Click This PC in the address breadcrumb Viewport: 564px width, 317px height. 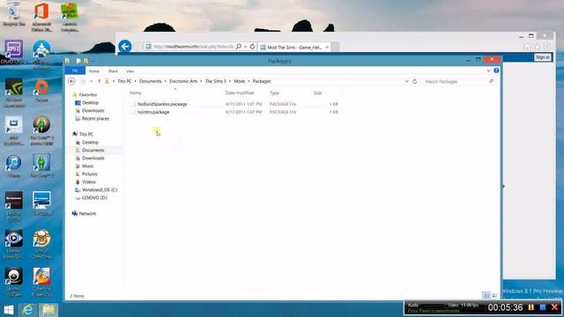point(124,82)
